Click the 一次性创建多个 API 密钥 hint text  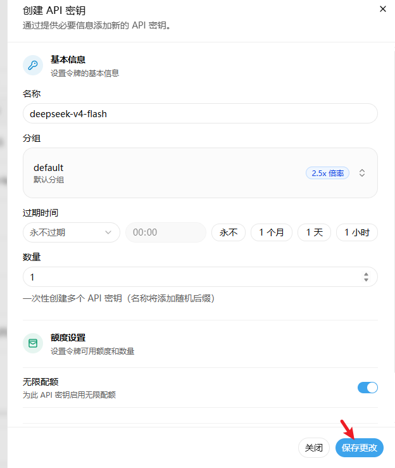[119, 298]
